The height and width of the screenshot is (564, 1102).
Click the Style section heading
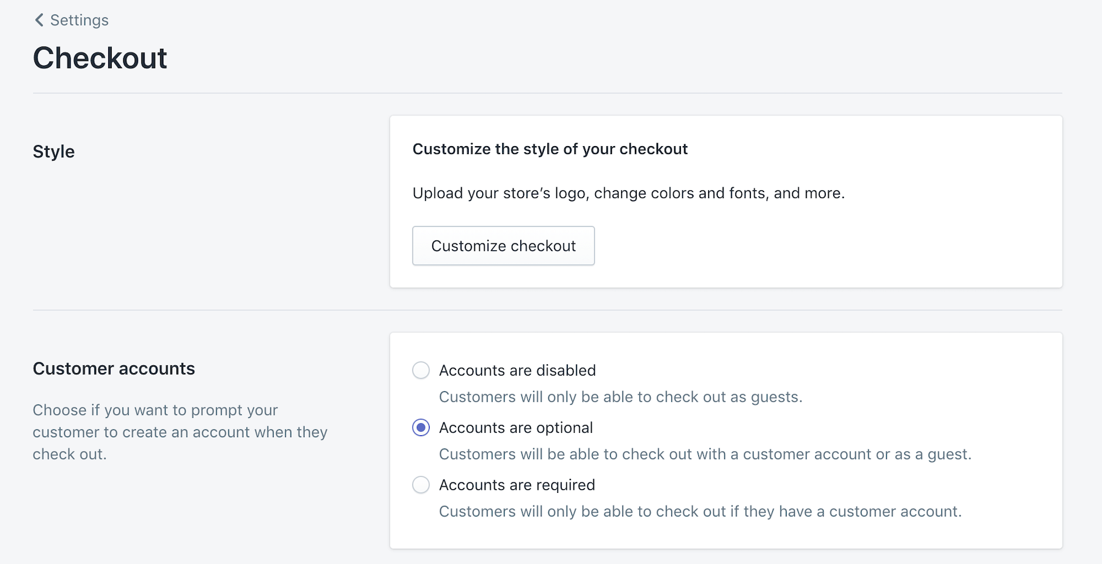point(53,152)
